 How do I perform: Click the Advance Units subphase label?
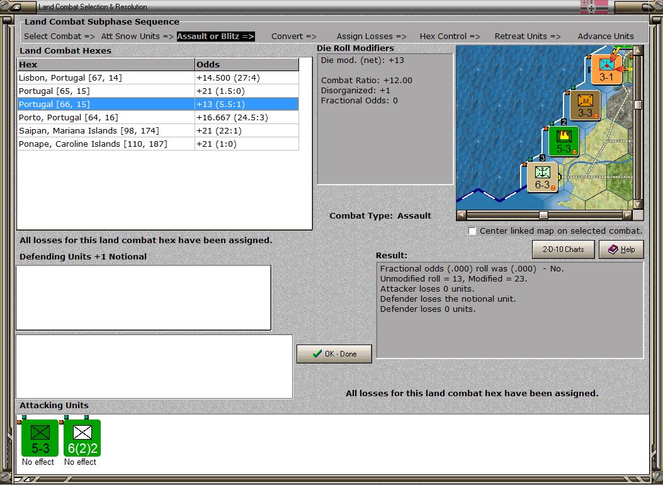[606, 37]
